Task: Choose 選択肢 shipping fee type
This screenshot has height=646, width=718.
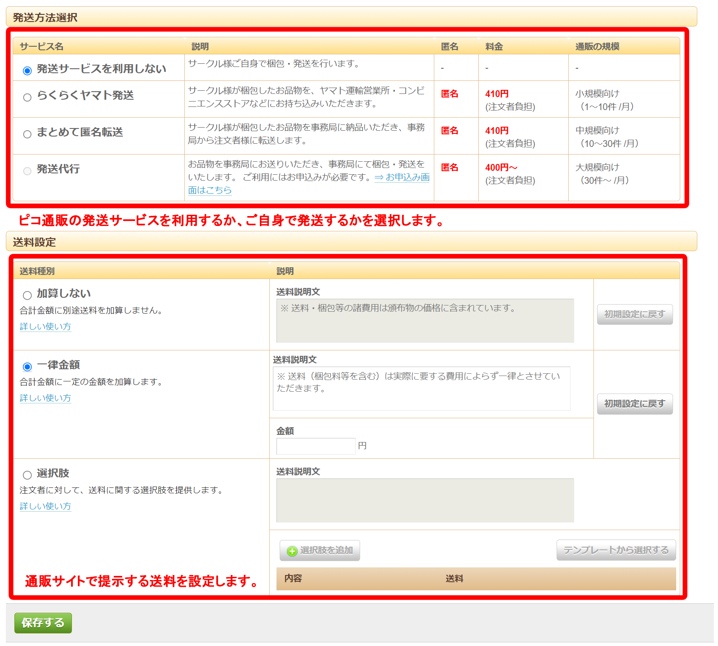Action: [27, 475]
